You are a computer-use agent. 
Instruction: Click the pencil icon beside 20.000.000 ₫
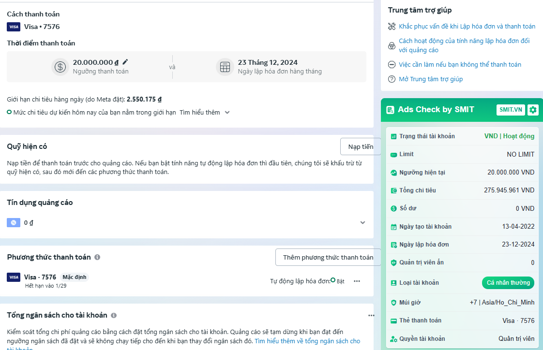[x=125, y=62]
